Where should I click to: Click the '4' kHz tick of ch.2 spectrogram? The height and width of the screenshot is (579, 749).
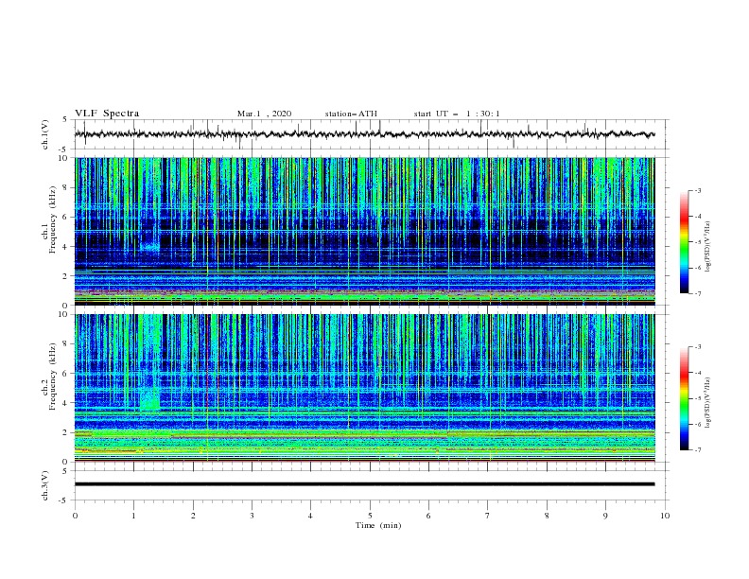66,403
